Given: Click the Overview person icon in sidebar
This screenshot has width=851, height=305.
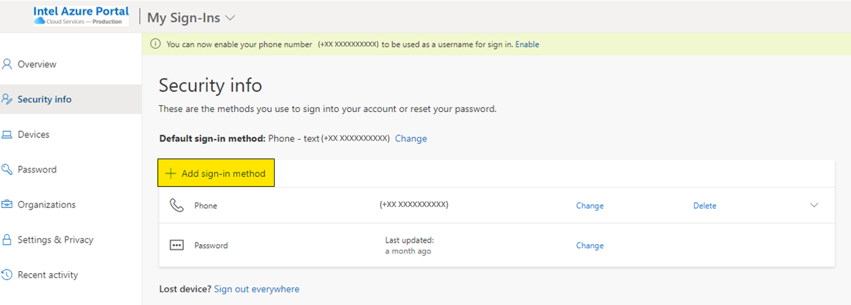Looking at the screenshot, I should (7, 64).
